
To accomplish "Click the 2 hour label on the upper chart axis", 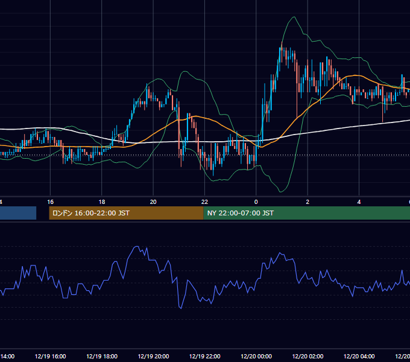I will click(x=307, y=202).
